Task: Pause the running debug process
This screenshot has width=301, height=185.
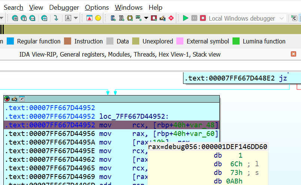Action: pos(194,18)
